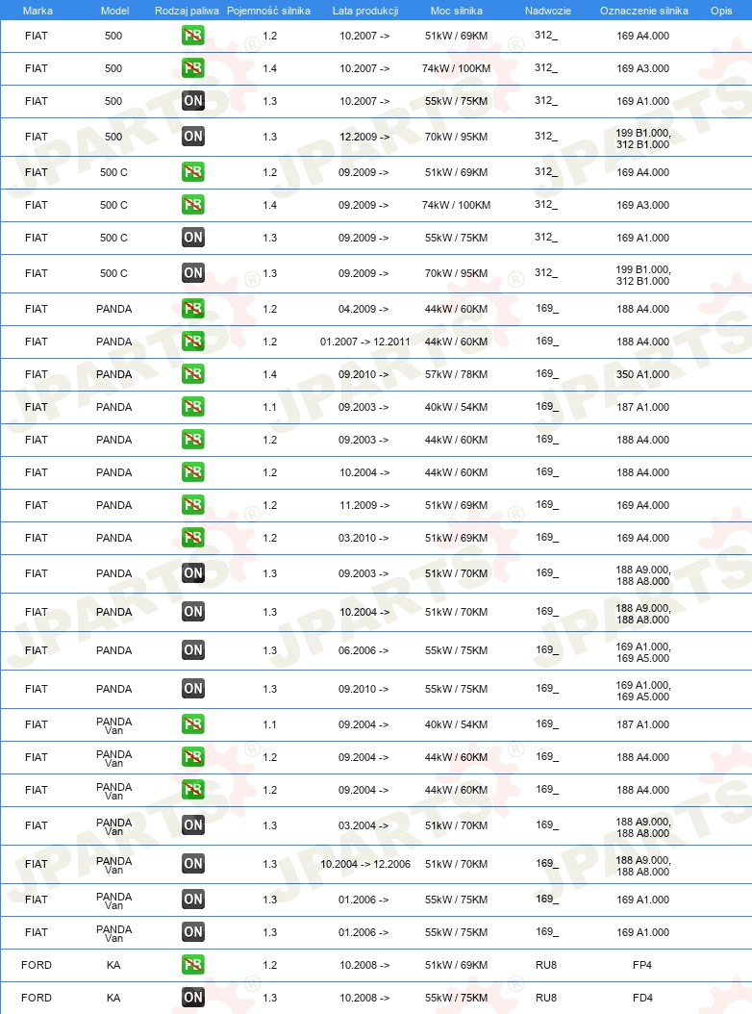Select engine code cell 350 A1.000
This screenshot has width=752, height=1014.
click(642, 374)
